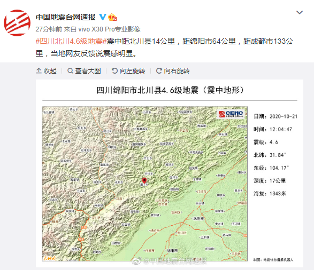This screenshot has height=270, width=314.
Task: Click the blue verified V badge
Action: point(103,17)
